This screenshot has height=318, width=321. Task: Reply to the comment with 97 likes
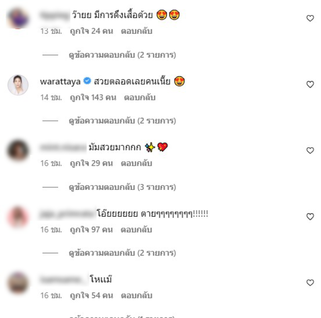[x=136, y=230]
